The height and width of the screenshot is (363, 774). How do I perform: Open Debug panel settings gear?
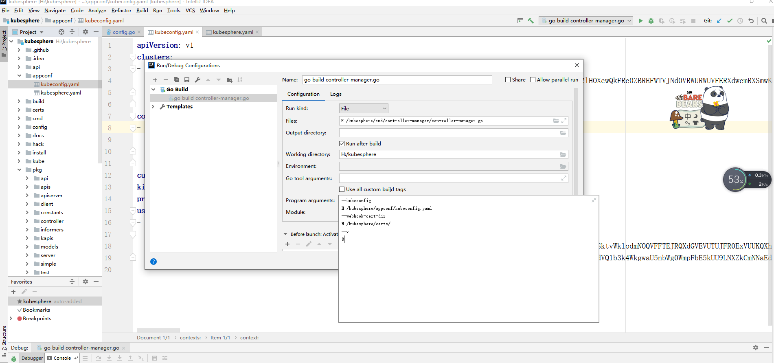click(x=756, y=348)
